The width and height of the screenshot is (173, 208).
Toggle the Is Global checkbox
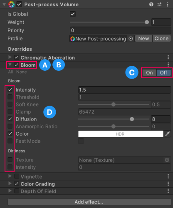(x=73, y=14)
